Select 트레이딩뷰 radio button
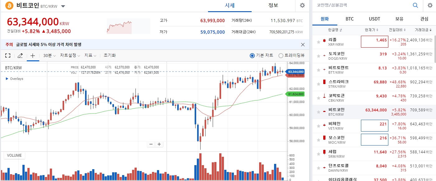Screen dimensions: 436x181 (x=281, y=56)
